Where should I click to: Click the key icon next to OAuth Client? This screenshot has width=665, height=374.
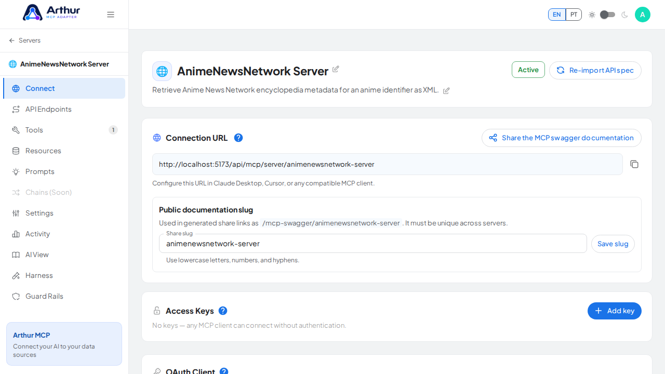[157, 371]
